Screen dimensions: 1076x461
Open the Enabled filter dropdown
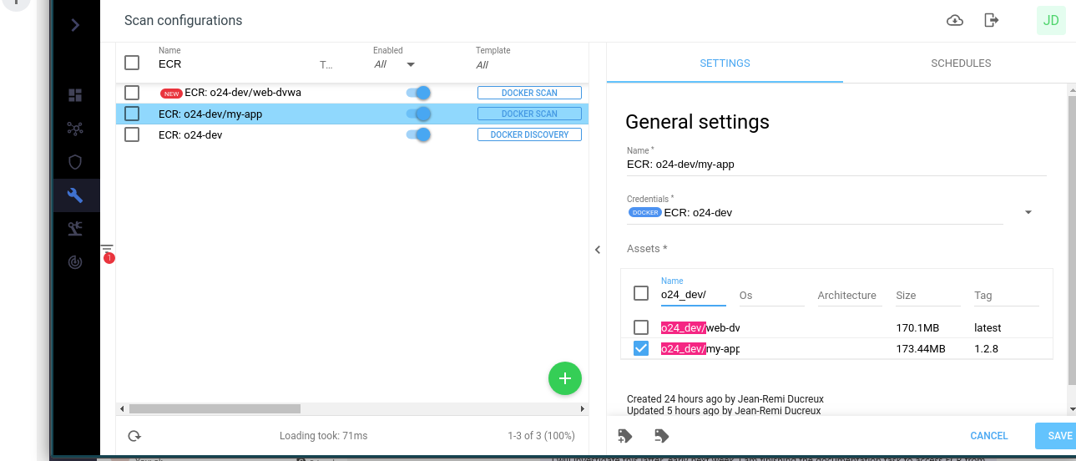(410, 65)
